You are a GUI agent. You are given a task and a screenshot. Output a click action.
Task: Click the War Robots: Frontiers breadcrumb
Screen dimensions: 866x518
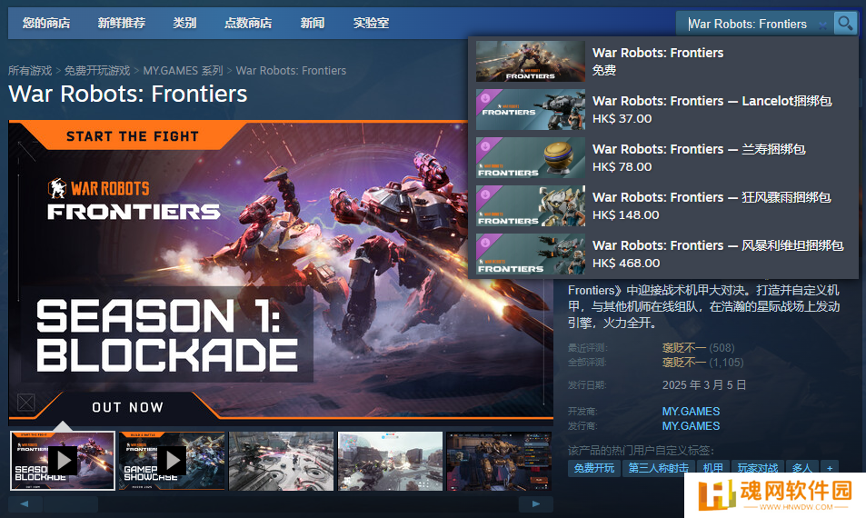tap(291, 71)
